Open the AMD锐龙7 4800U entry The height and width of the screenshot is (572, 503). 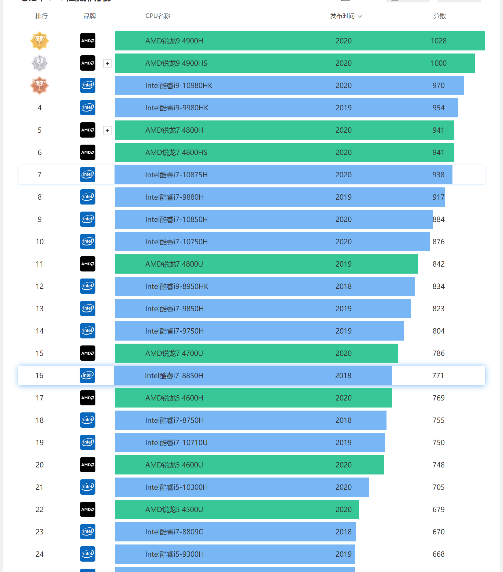[x=174, y=264]
